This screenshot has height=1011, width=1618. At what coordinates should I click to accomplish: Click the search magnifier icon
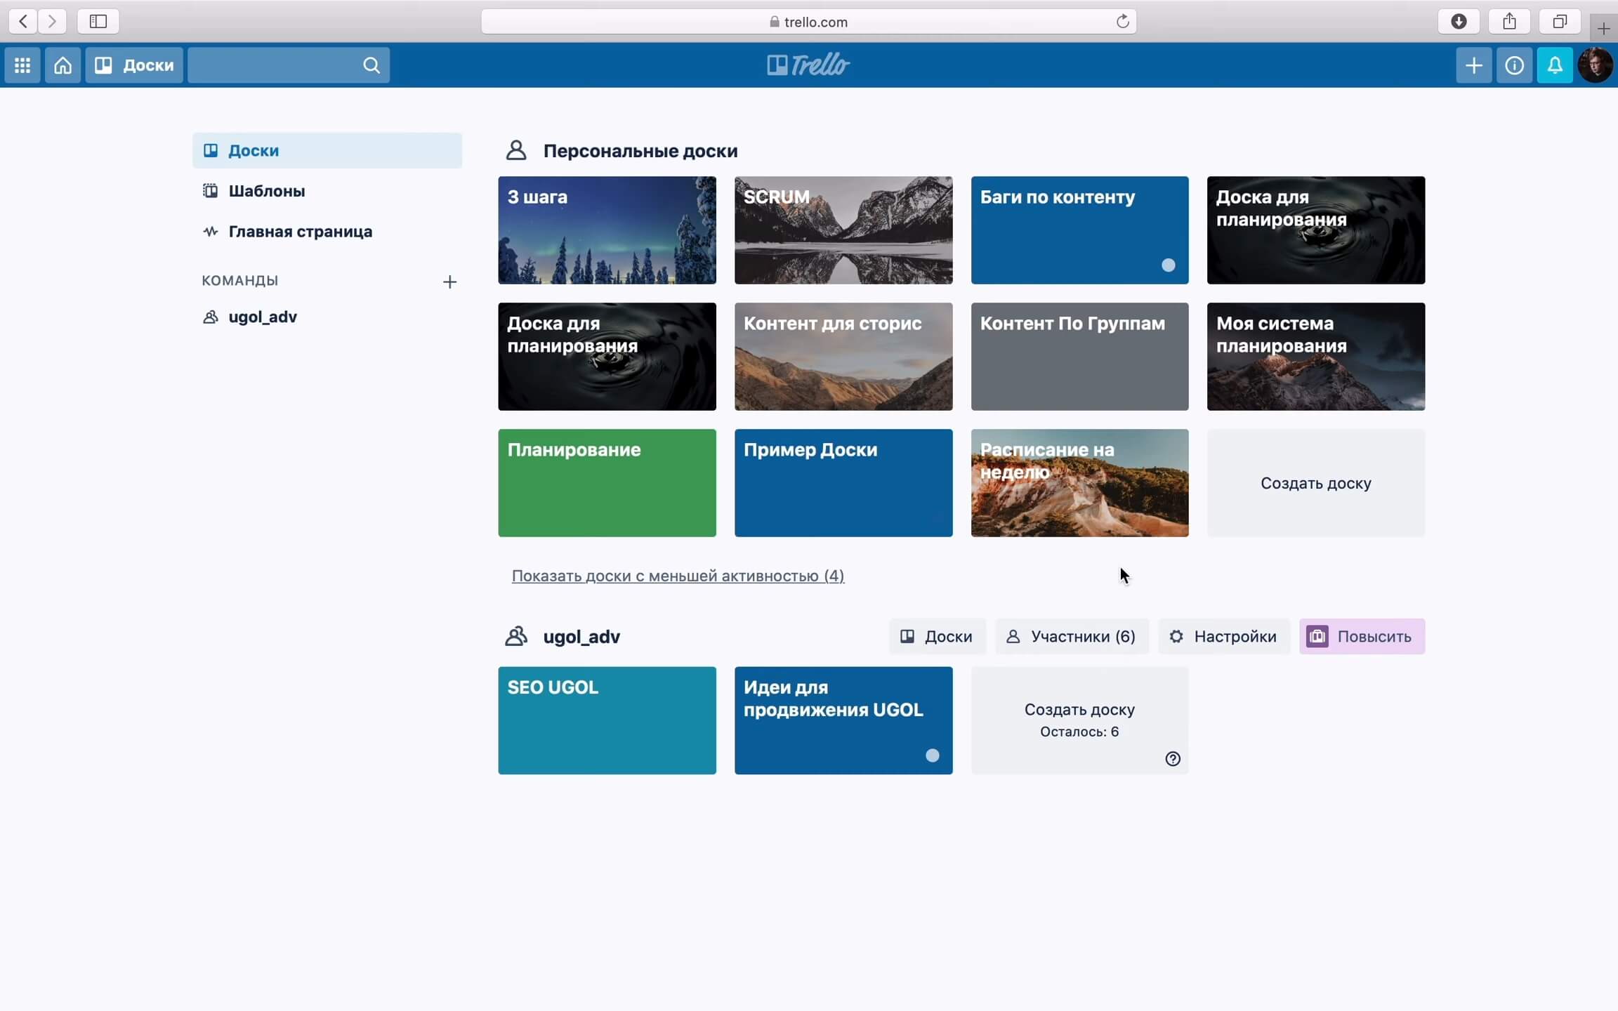(371, 65)
